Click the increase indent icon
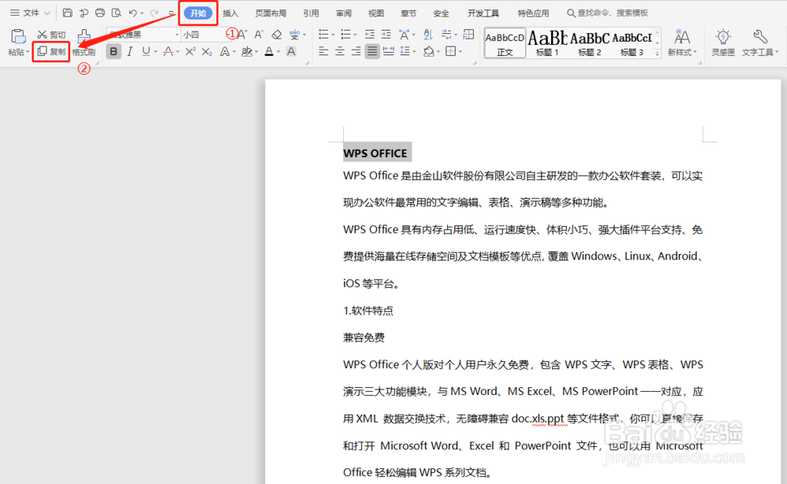Screen dimensions: 787x484 (386, 35)
